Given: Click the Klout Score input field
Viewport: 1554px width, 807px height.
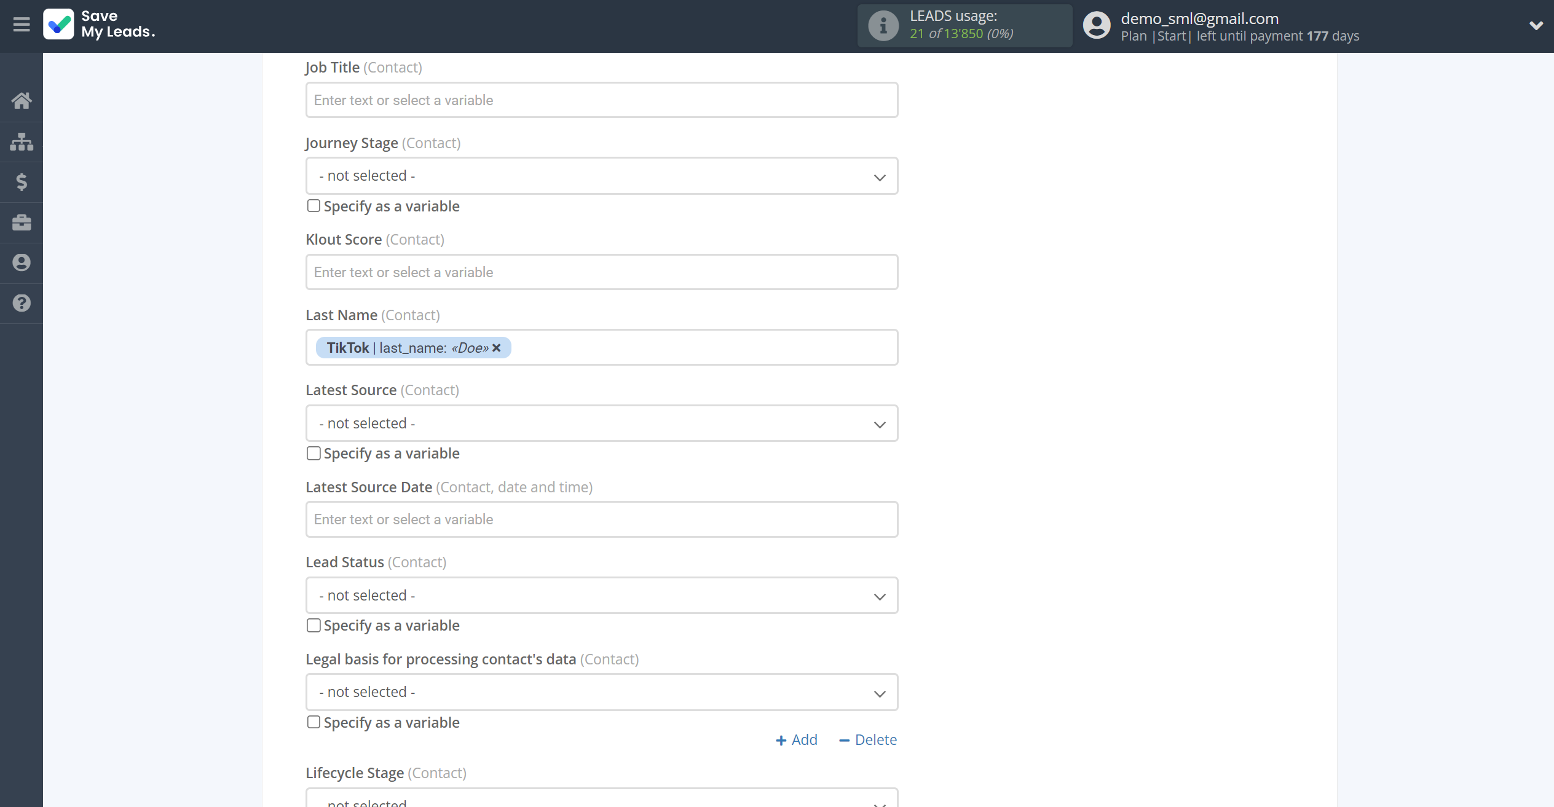Looking at the screenshot, I should click(x=602, y=272).
